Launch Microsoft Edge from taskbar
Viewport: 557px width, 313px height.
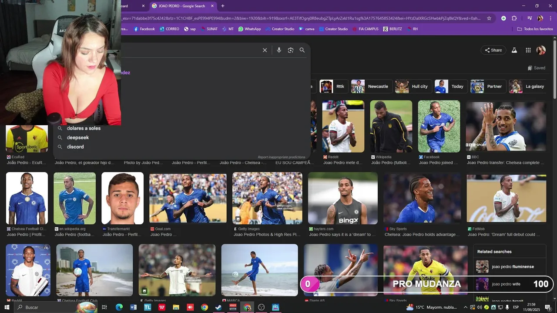[x=119, y=307]
